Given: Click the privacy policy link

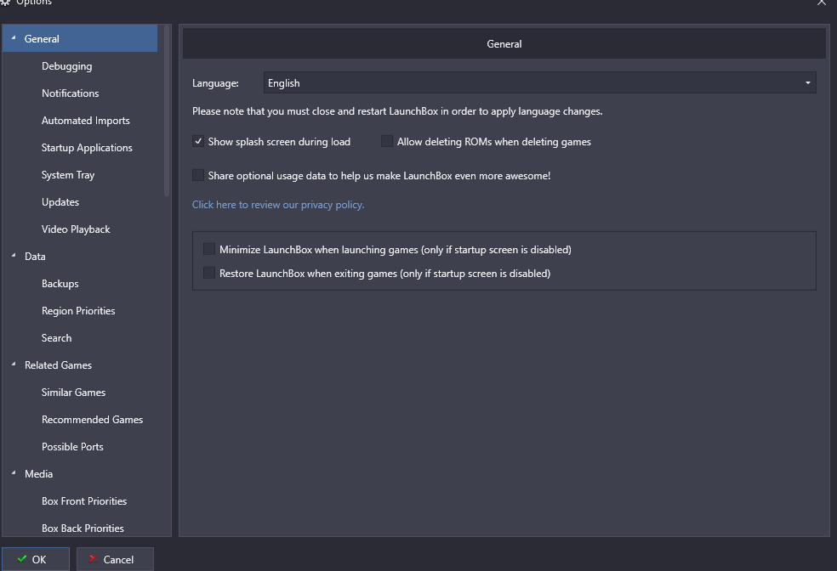Looking at the screenshot, I should click(278, 205).
